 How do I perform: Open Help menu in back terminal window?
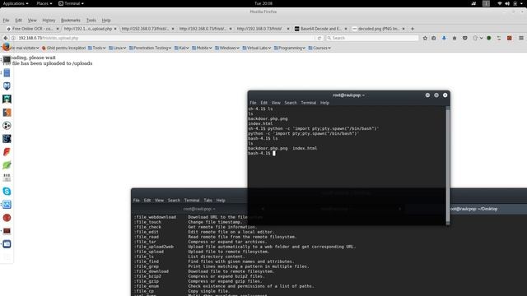coord(221,200)
